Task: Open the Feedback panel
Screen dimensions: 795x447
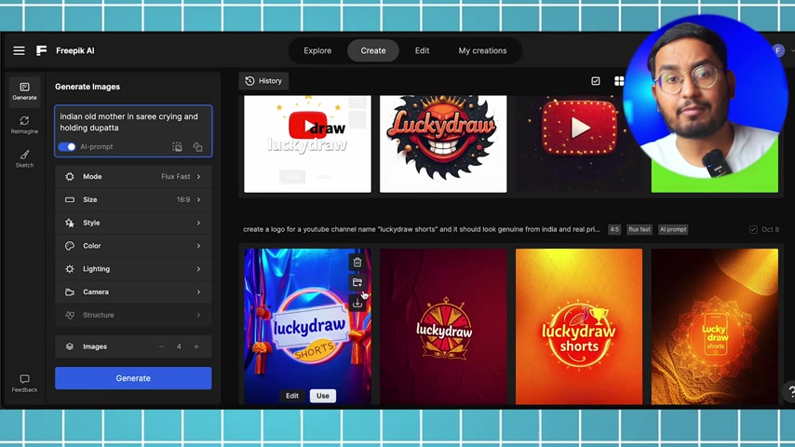Action: [24, 384]
